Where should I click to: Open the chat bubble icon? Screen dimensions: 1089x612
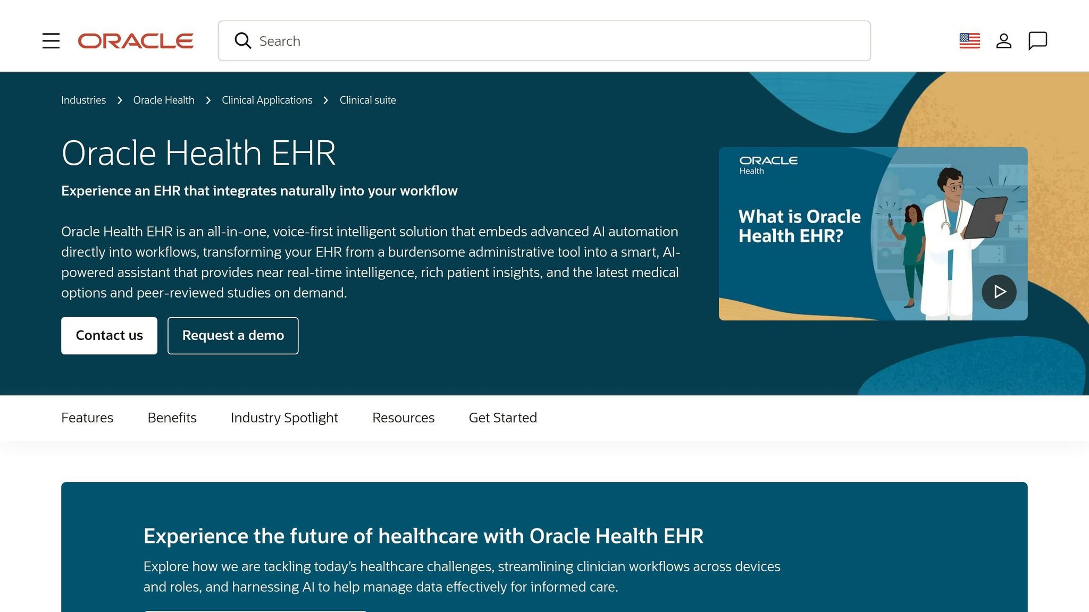[x=1037, y=41]
